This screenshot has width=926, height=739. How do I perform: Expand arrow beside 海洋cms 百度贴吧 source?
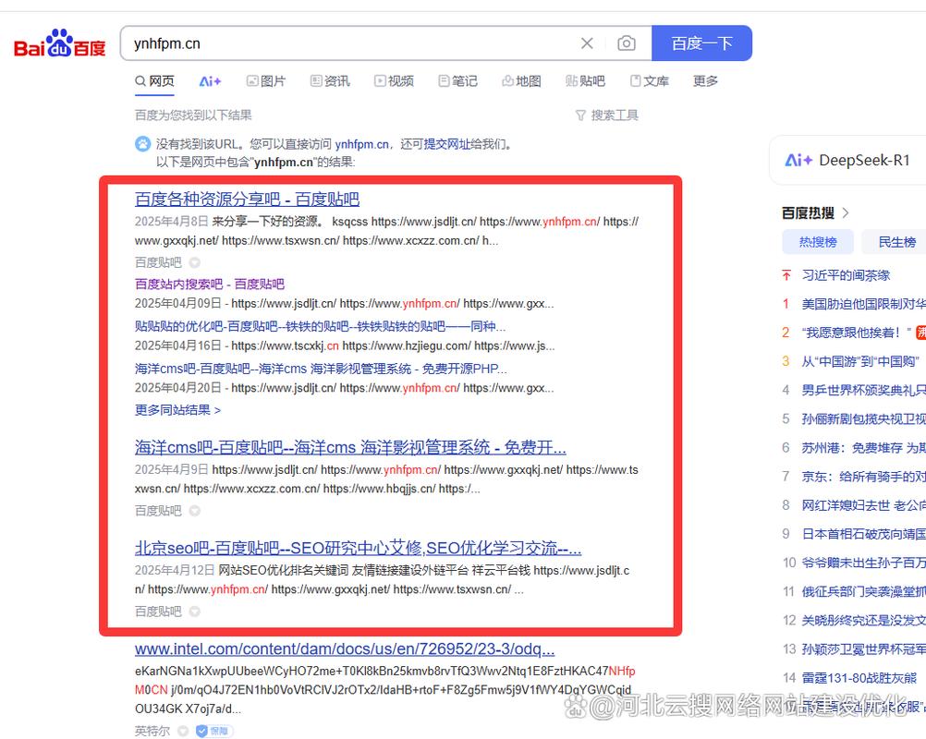(x=194, y=511)
